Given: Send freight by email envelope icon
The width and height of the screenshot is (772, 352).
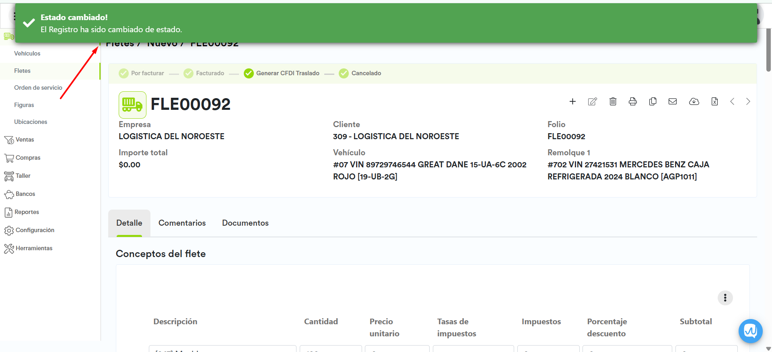Looking at the screenshot, I should point(673,101).
